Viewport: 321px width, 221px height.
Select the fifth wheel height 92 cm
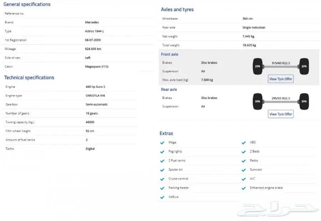point(90,131)
